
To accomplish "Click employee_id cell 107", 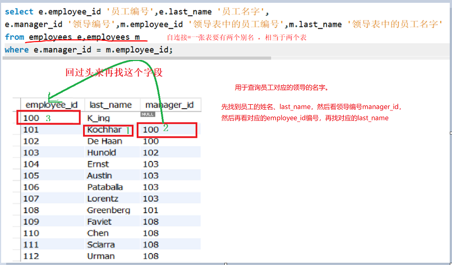I will [x=53, y=199].
